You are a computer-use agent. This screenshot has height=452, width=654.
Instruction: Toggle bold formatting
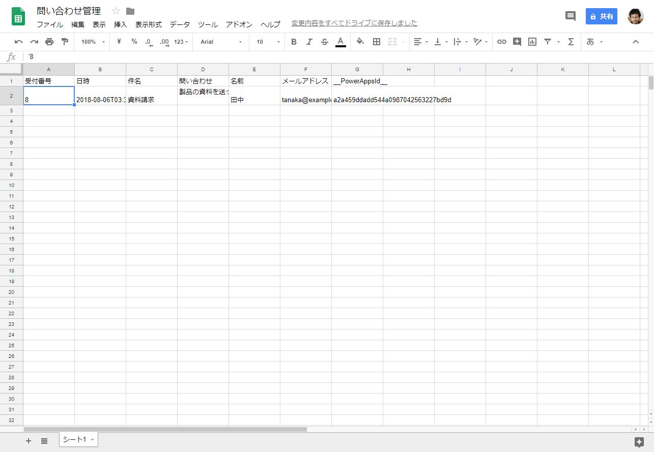click(x=294, y=42)
